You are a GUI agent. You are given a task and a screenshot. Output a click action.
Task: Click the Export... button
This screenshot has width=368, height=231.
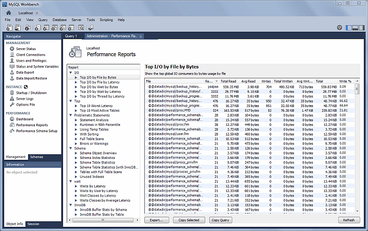tap(156, 220)
